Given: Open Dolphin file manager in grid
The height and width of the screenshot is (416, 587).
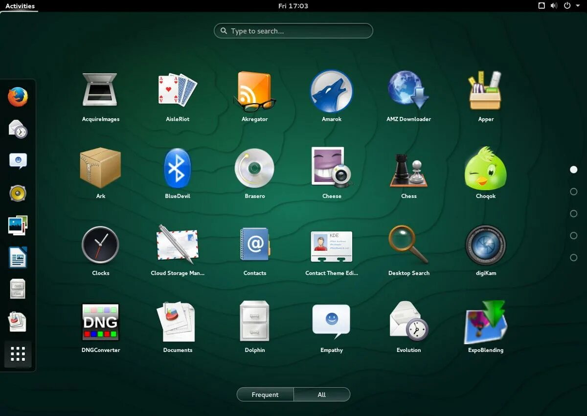Looking at the screenshot, I should point(254,321).
